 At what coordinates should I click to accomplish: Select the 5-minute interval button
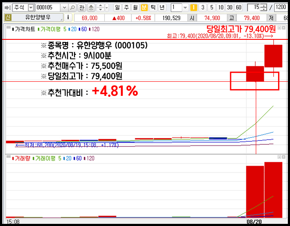click(212, 8)
